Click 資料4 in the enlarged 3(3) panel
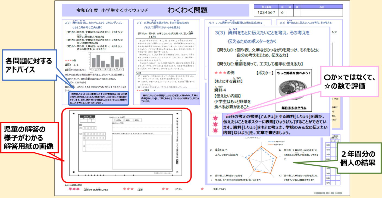The image size is (382, 198). click(x=221, y=90)
